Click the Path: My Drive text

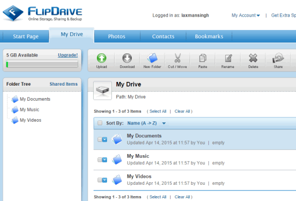click(x=131, y=97)
